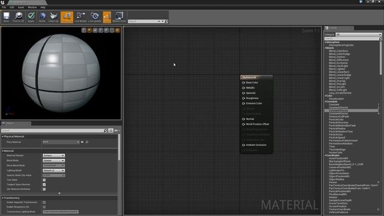Open the File menu

4,7
